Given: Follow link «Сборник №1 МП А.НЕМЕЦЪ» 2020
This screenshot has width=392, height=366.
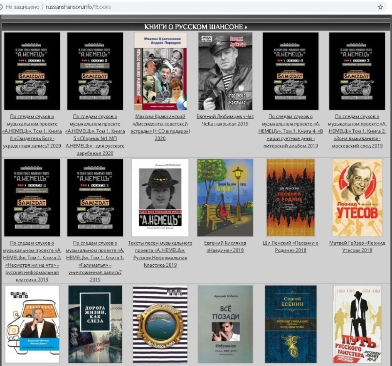Looking at the screenshot, I should (95, 135).
